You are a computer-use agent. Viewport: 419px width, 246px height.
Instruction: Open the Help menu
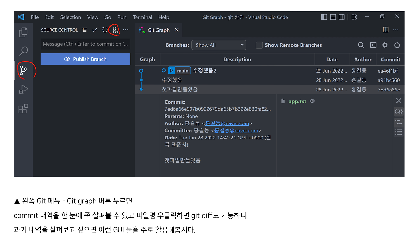[164, 17]
